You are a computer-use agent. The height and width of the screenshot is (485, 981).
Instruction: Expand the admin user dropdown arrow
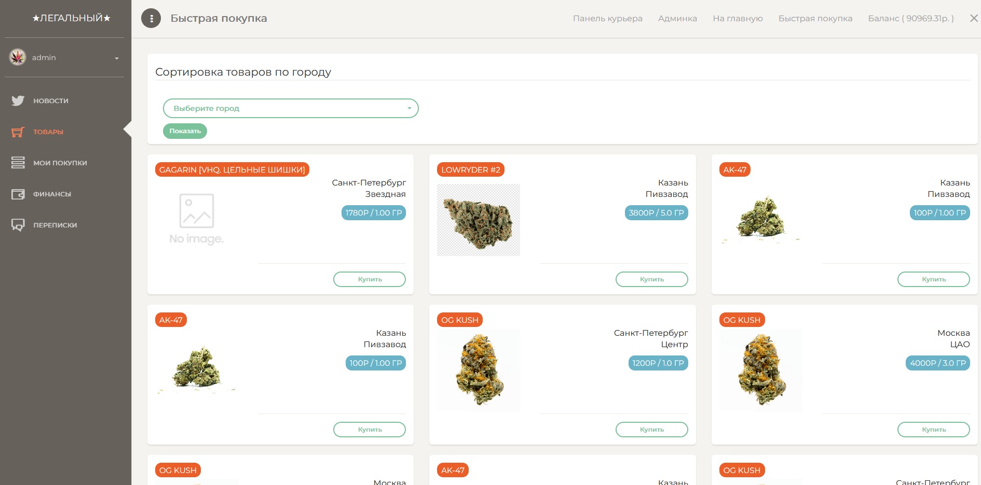[x=117, y=58]
